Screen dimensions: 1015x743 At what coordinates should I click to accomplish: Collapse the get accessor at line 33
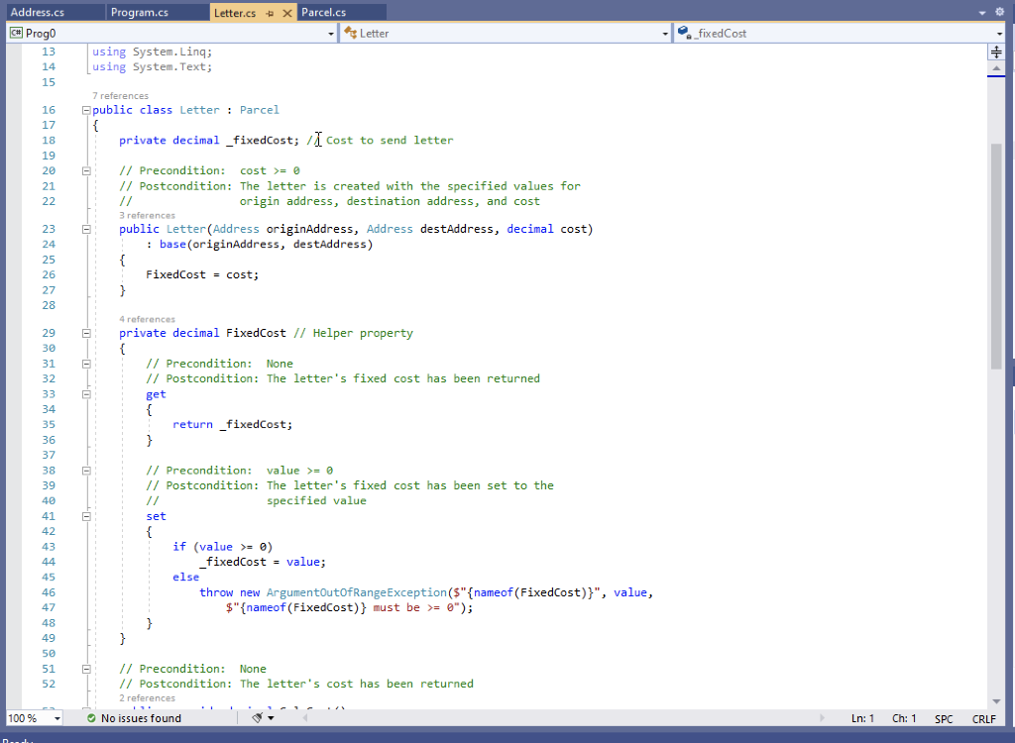coord(86,394)
